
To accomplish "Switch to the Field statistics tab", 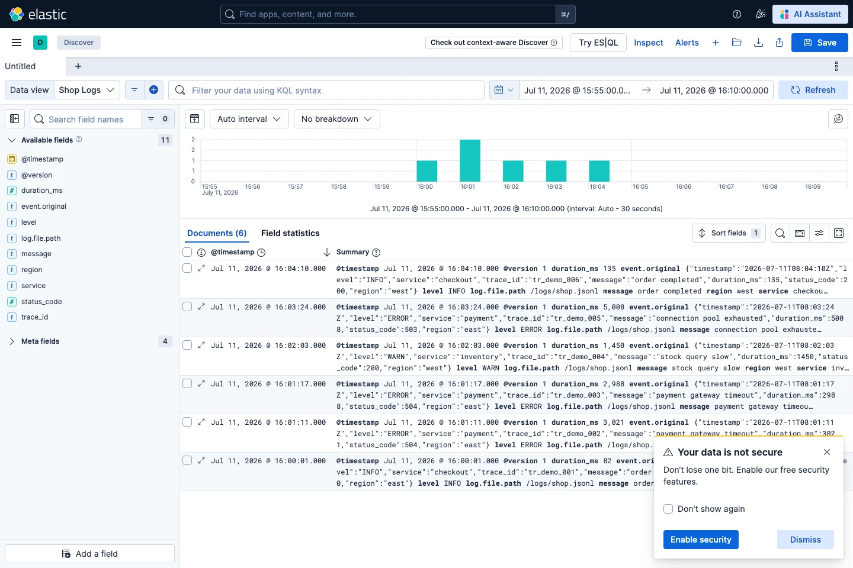I will (290, 233).
